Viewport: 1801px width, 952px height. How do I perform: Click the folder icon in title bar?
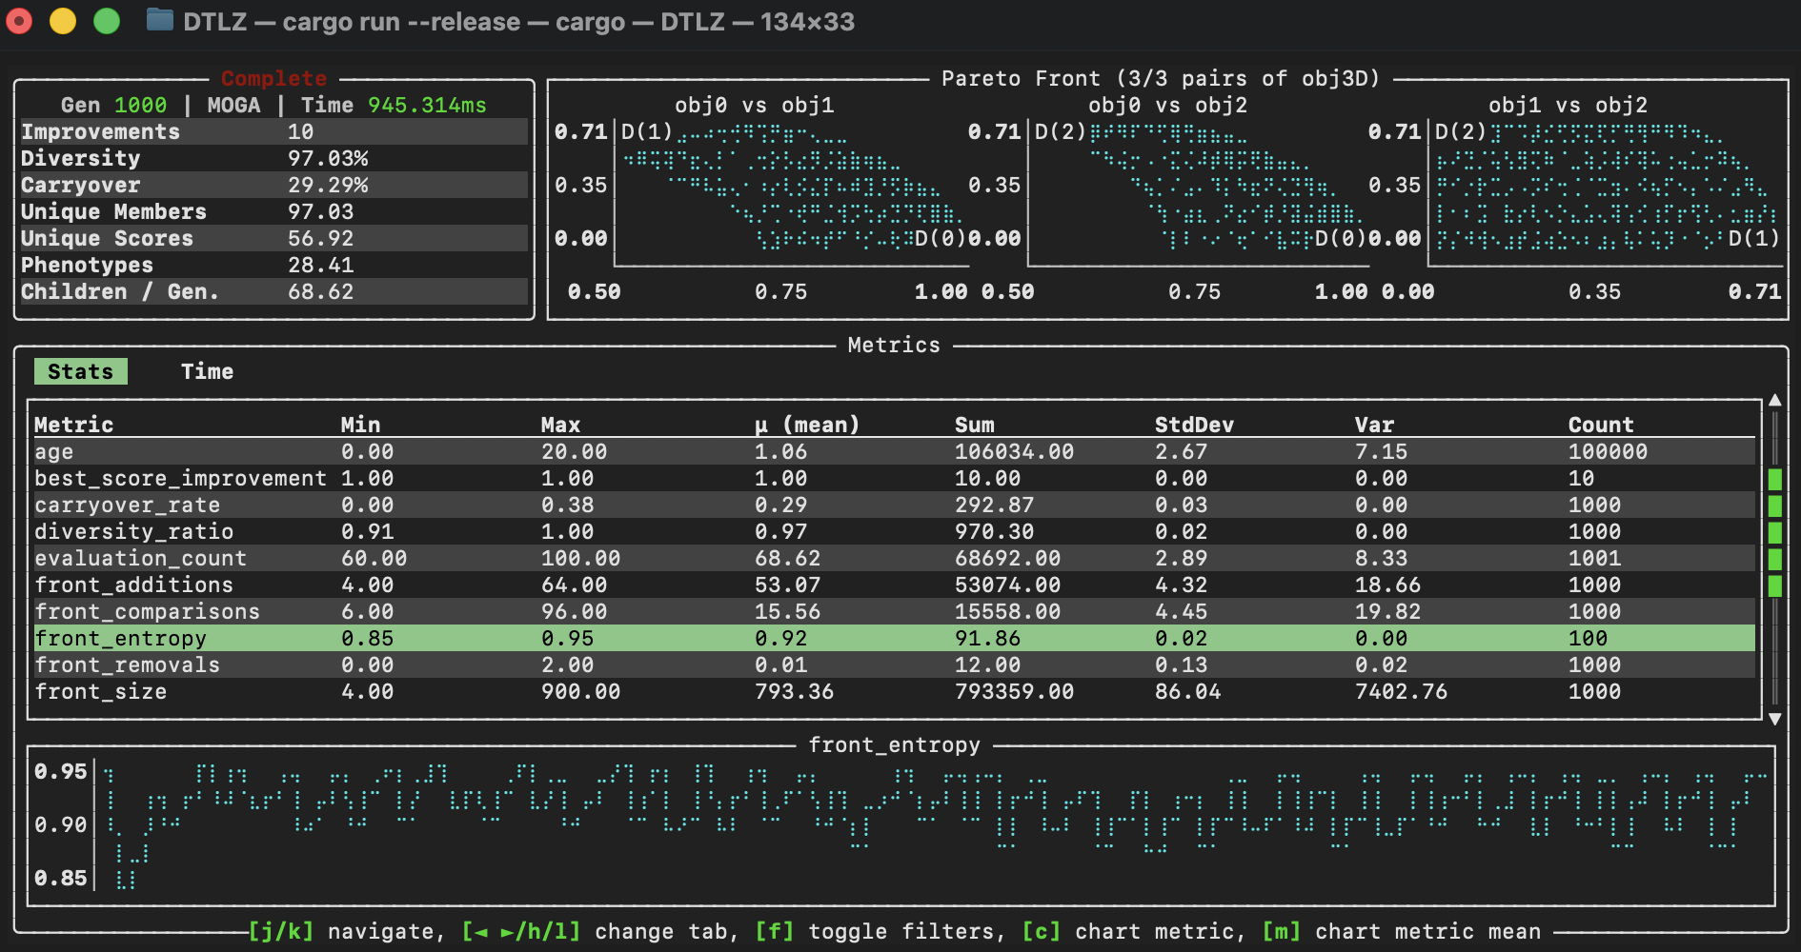(x=159, y=20)
